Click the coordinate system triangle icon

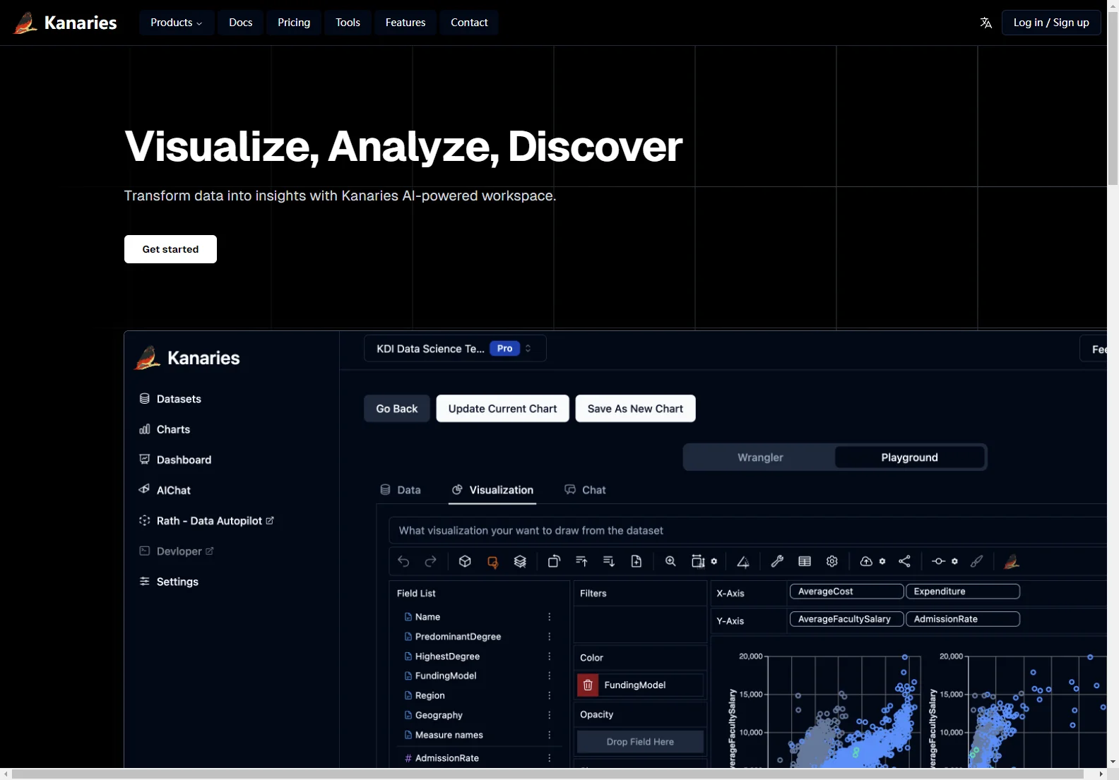tap(743, 562)
